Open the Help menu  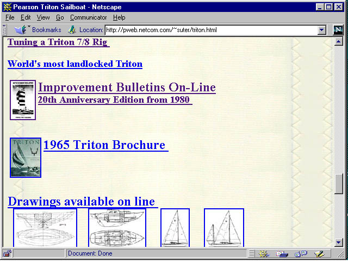pyautogui.click(x=119, y=17)
